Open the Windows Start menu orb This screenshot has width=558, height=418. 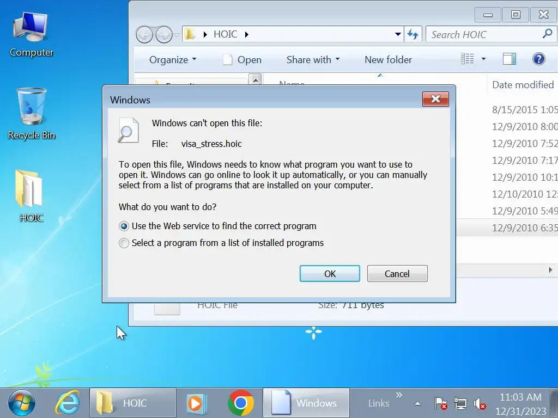click(22, 403)
